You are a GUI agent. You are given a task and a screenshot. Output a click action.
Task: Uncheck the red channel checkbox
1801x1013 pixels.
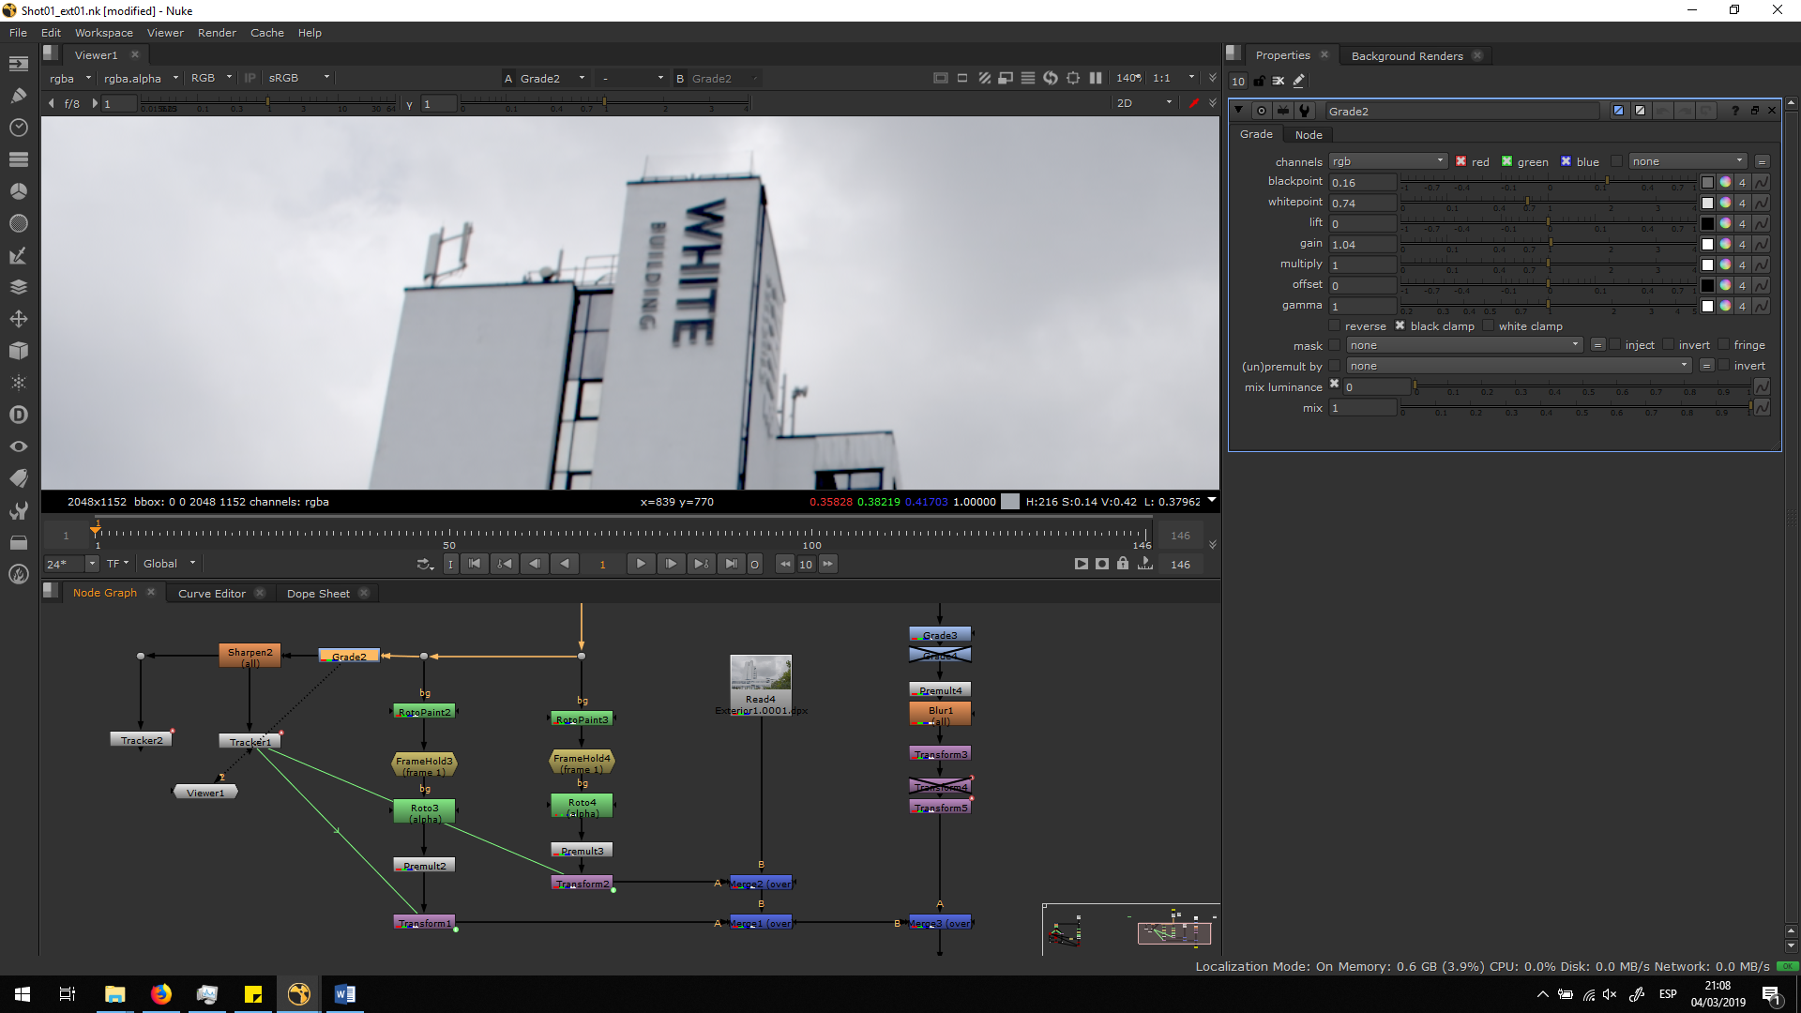(x=1460, y=161)
